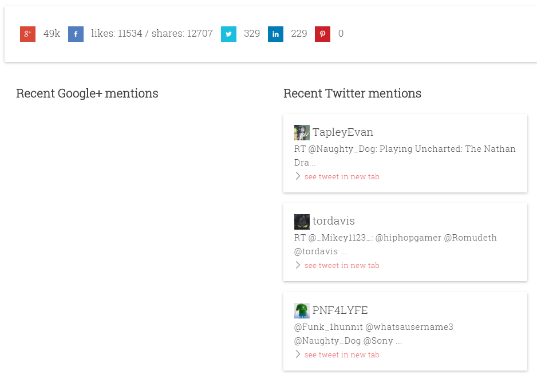537x378 pixels.
Task: Select tordavis's avatar thumbnail
Action: pyautogui.click(x=302, y=222)
